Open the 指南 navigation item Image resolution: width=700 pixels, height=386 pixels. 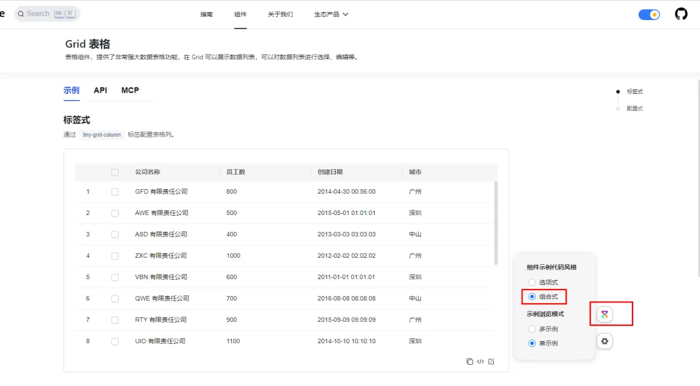click(206, 14)
